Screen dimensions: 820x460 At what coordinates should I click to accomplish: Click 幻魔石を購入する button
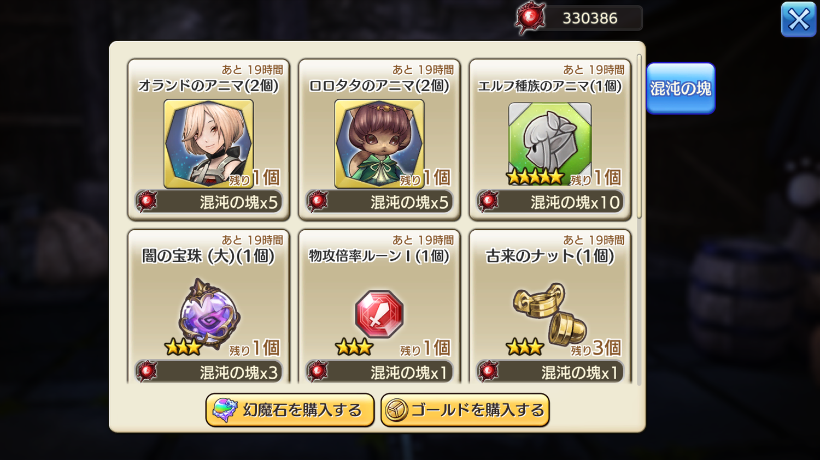290,410
